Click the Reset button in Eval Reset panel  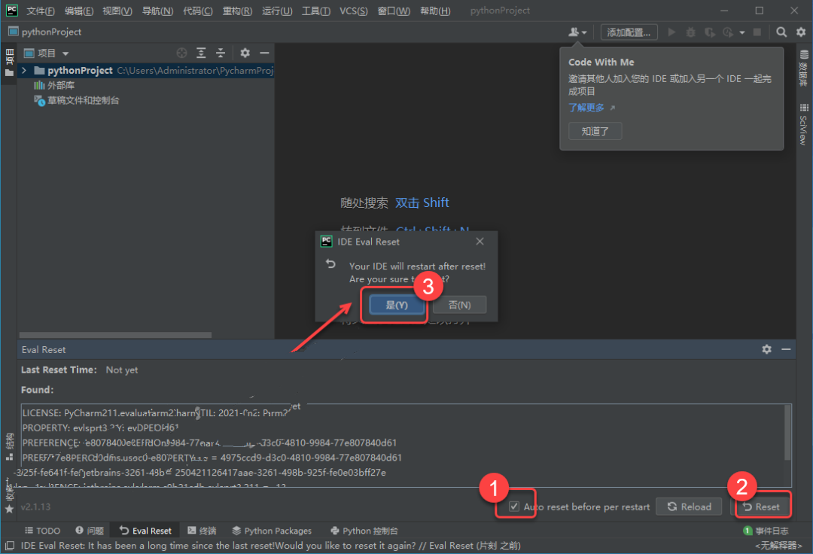click(x=762, y=507)
